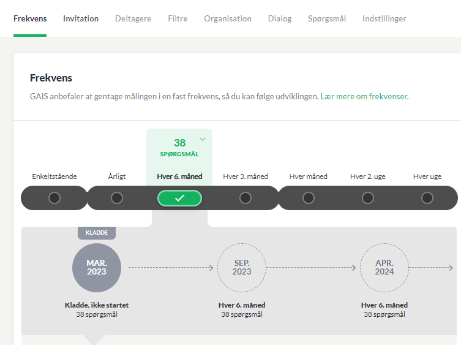
Task: Select the Hver 3. måned radio button
Action: (x=245, y=198)
